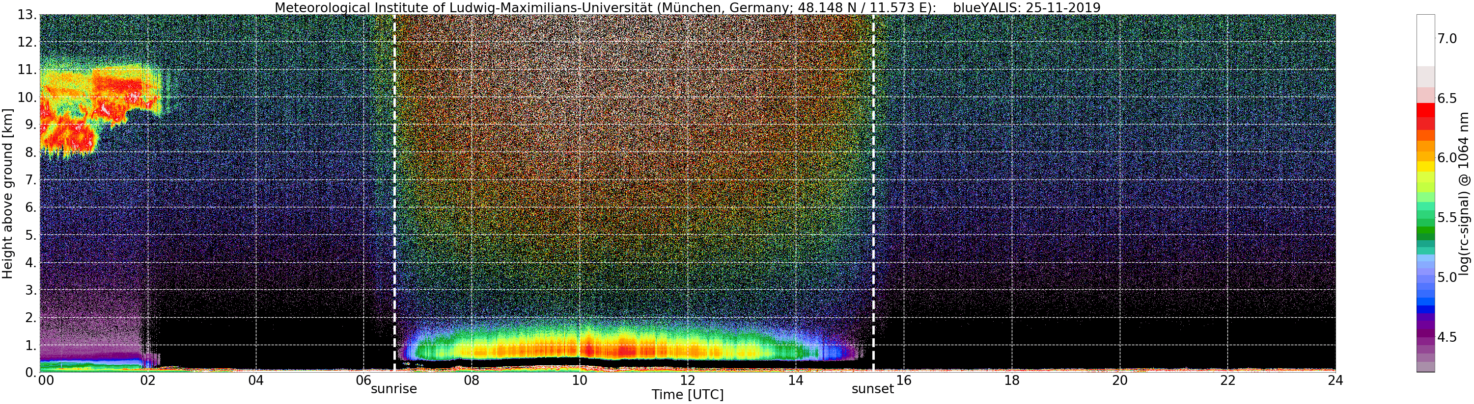Click the height tick label '7.'

point(30,180)
